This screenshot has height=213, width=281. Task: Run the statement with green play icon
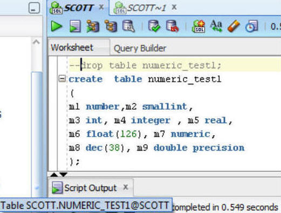[57, 26]
